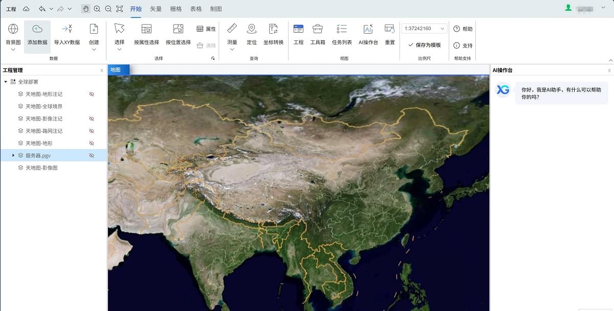
Task: Toggle visibility of 服务器.pgv layer
Action: (x=92, y=156)
